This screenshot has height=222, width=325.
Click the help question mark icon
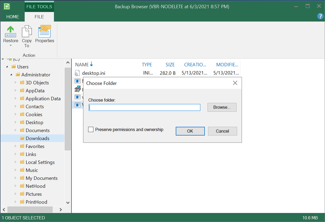point(320,16)
